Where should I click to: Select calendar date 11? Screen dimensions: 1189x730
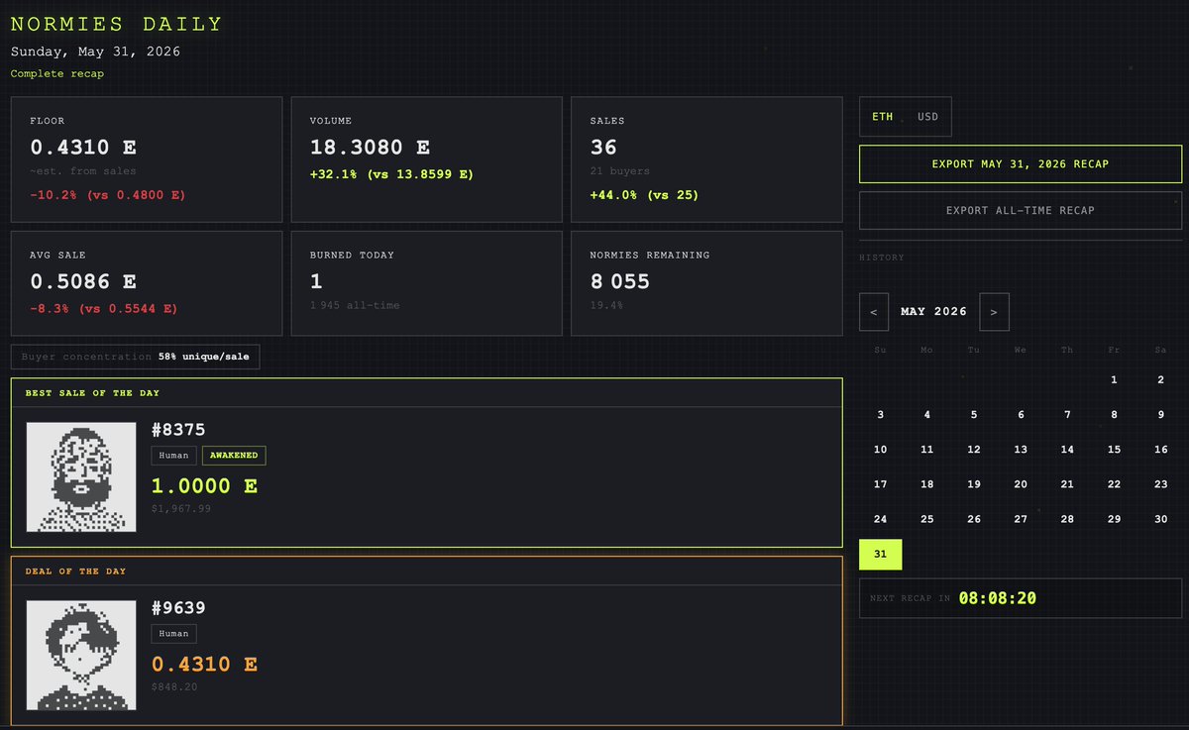(x=926, y=450)
